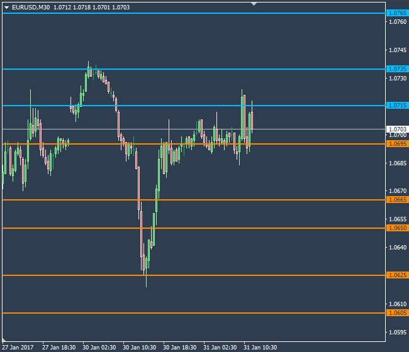This screenshot has width=409, height=352.
Task: Click the 30 Jan 18:30 time label
Action: [180, 347]
